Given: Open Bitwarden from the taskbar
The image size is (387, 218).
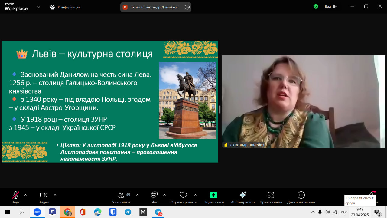Looking at the screenshot, I should (x=113, y=212).
